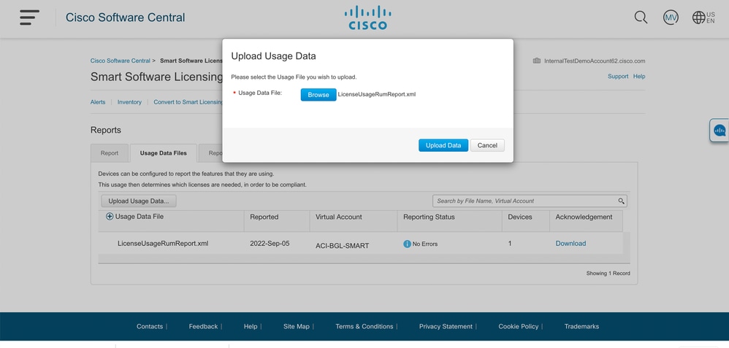Click the ACI-BGL-SMART virtual account cell
This screenshot has width=729, height=348.
click(x=342, y=246)
